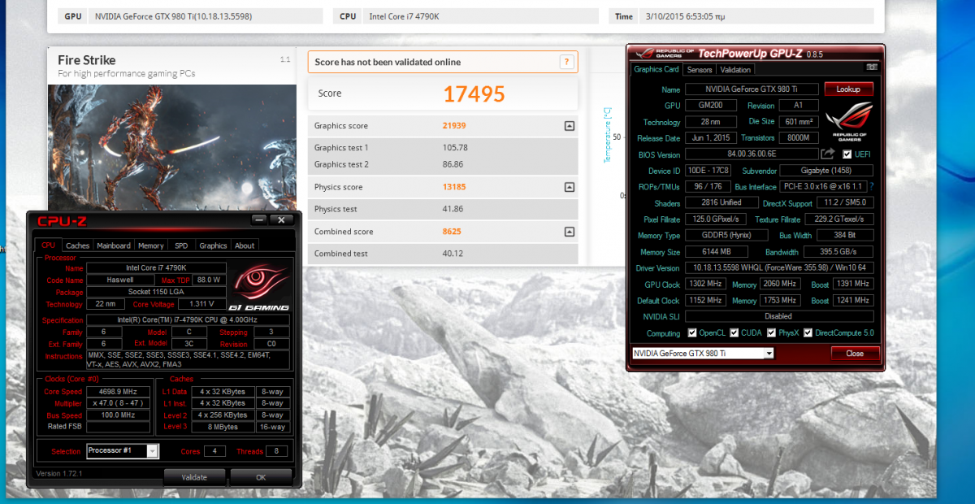Click the Bus Speed value 100.0 MHz
Screen dimensions: 975x504
point(119,415)
